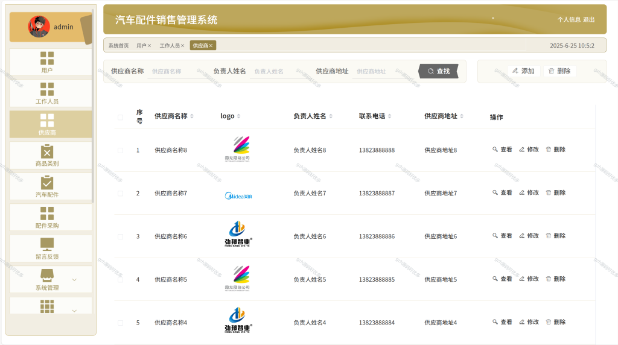Click 修改 text for 供应商名称5
618x345 pixels.
pyautogui.click(x=533, y=279)
